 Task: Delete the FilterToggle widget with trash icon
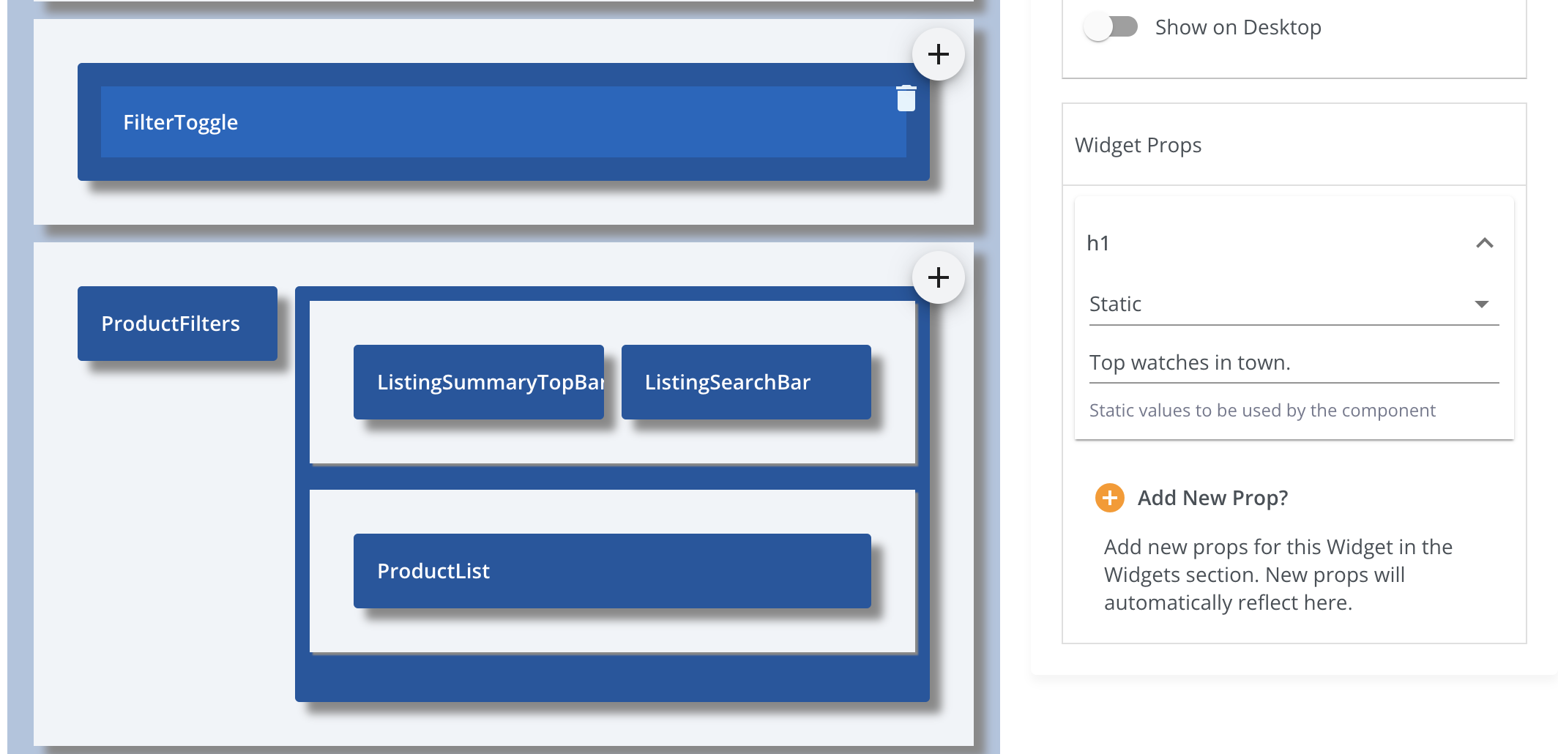906,98
